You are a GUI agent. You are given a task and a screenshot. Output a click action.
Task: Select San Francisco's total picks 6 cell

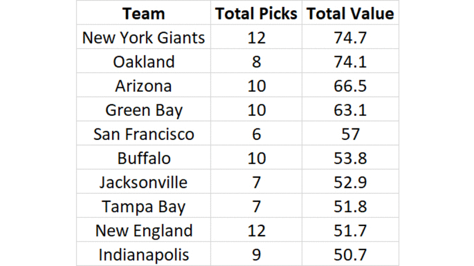click(256, 134)
